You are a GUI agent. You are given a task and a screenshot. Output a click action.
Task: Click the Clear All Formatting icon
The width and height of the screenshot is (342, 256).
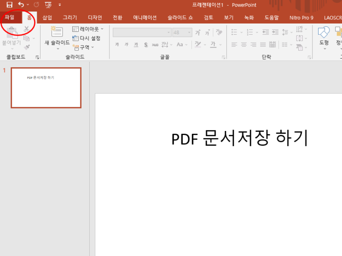pos(219,32)
